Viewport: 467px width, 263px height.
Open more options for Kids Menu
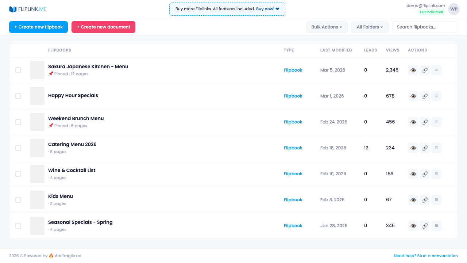click(x=436, y=199)
